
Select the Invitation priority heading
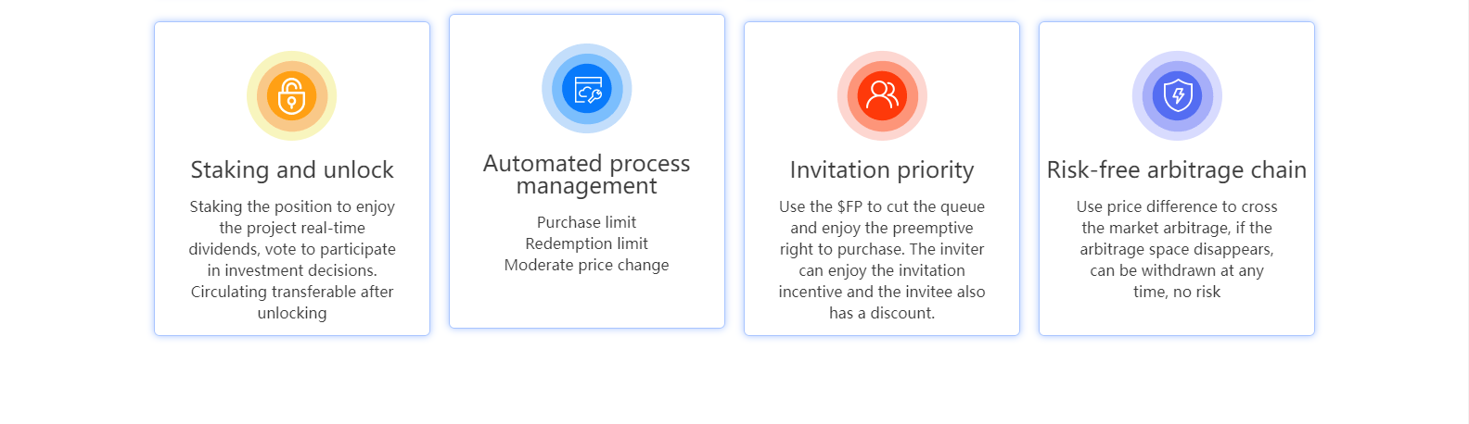[x=882, y=169]
